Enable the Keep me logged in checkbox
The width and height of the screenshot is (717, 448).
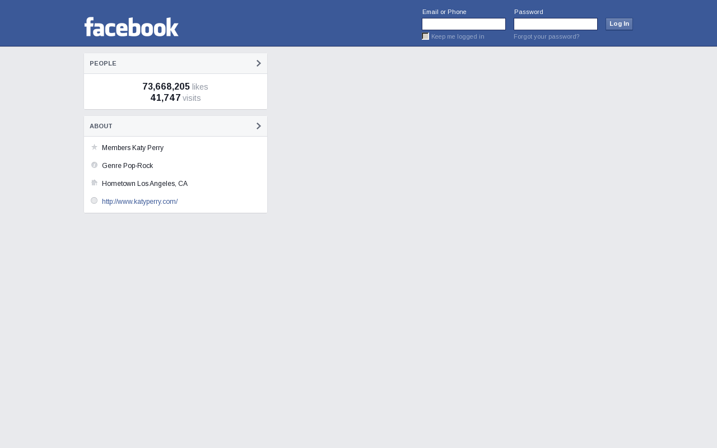click(425, 36)
